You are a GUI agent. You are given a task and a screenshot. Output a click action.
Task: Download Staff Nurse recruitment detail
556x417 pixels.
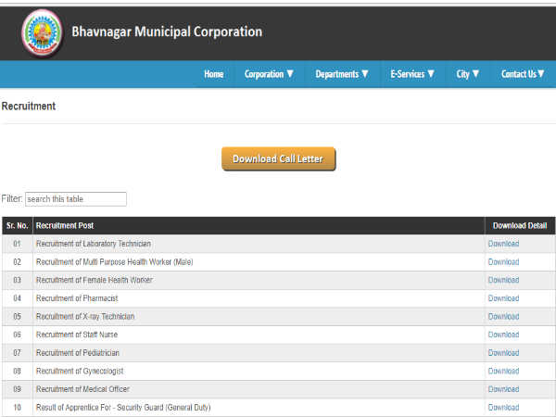click(503, 335)
